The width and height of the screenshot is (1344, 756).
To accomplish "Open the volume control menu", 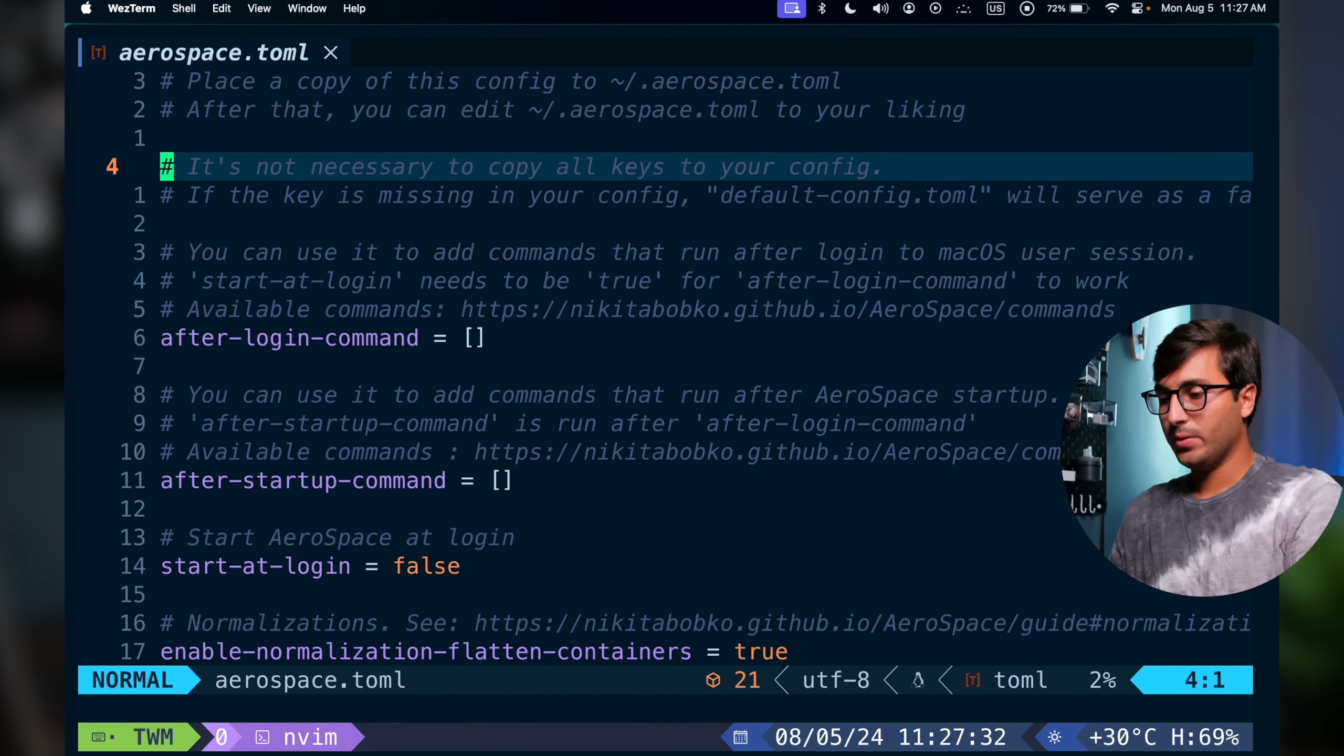I will [x=880, y=8].
